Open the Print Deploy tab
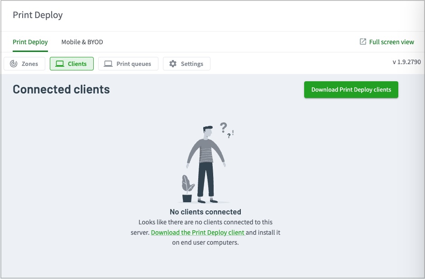The width and height of the screenshot is (425, 279). [x=30, y=42]
